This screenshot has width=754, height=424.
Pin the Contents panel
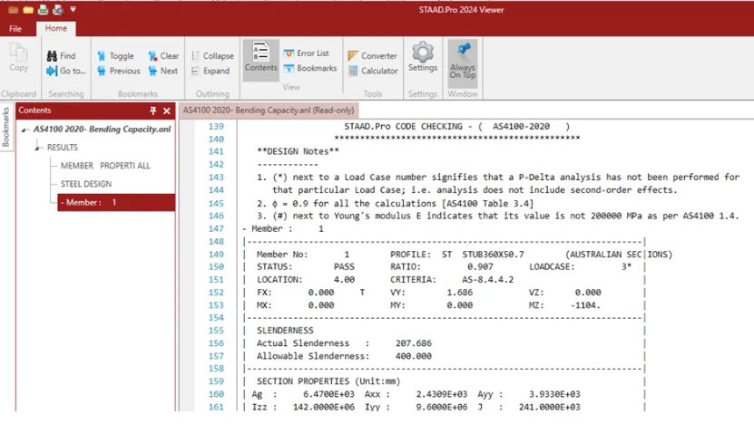pyautogui.click(x=153, y=111)
